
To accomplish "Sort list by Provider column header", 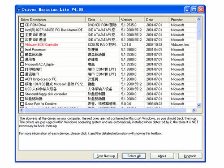I will (x=183, y=20).
